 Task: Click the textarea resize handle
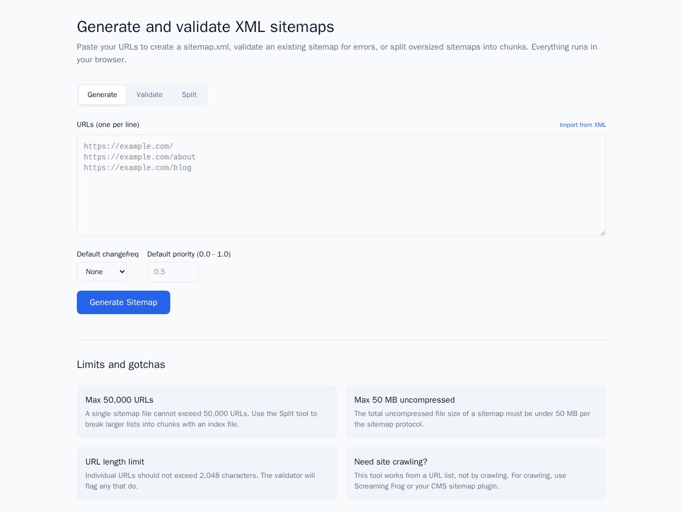point(602,233)
